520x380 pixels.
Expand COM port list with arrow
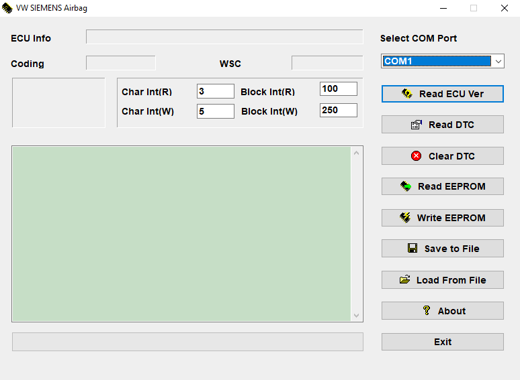498,61
